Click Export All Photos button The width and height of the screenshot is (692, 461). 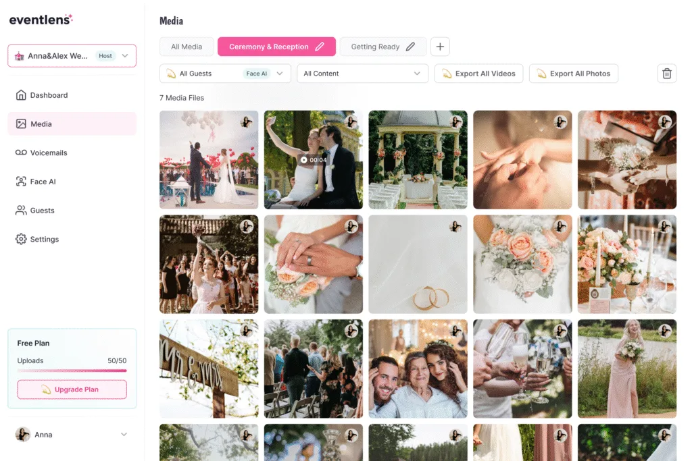tap(574, 74)
